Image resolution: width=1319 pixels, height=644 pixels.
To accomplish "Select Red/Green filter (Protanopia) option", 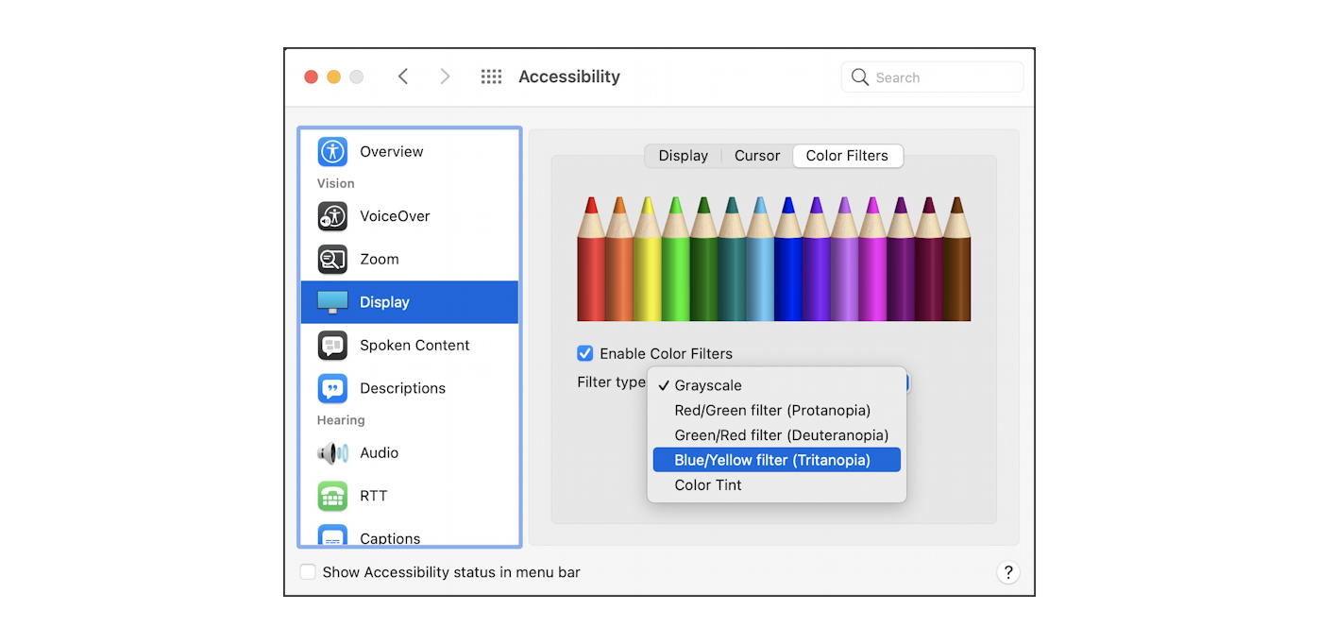I will click(x=771, y=410).
